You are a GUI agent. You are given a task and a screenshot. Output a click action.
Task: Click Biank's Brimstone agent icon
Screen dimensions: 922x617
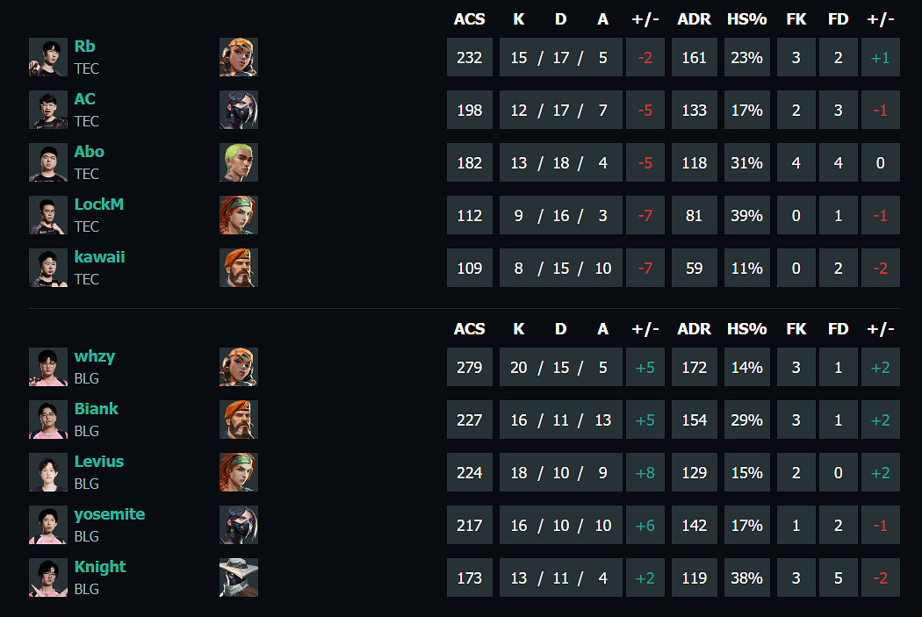239,420
